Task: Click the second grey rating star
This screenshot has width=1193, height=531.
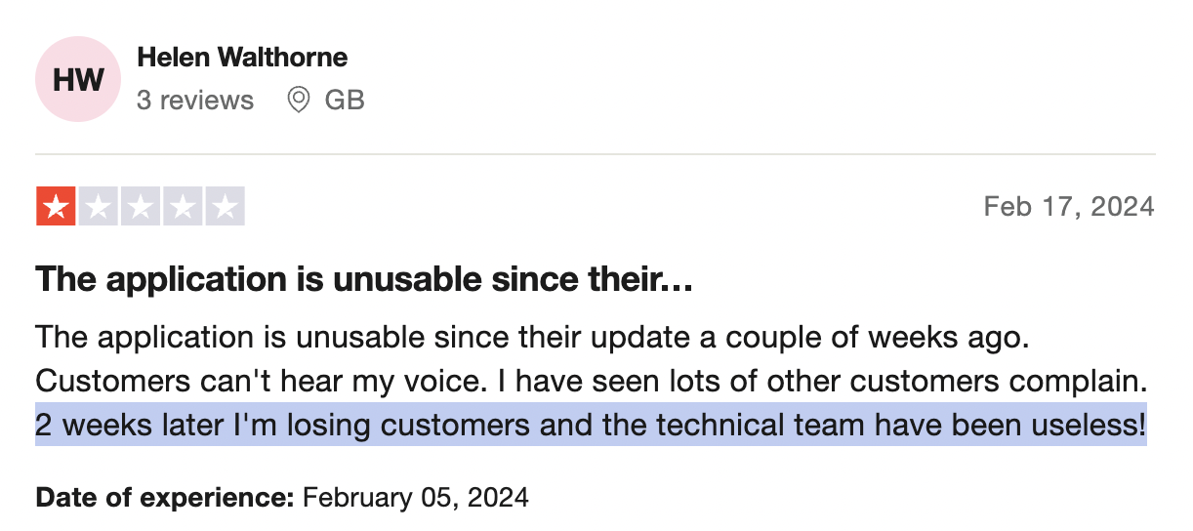Action: (x=99, y=207)
